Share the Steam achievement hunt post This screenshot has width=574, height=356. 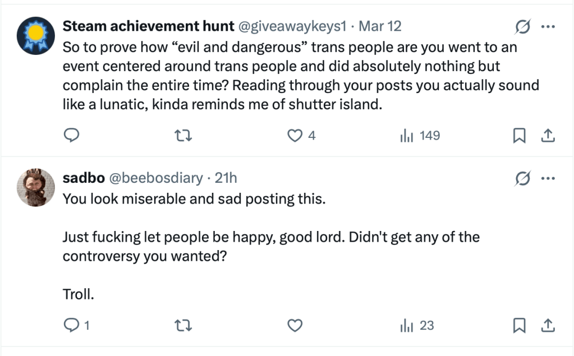tap(549, 136)
